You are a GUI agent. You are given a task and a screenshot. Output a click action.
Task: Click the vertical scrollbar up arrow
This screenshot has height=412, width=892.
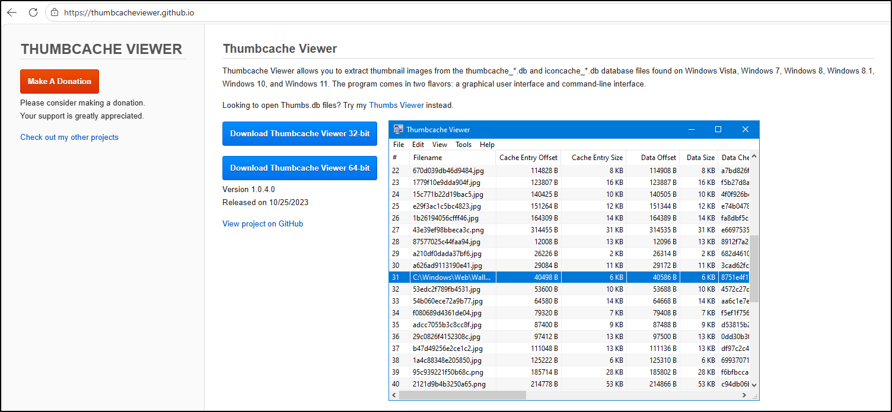pos(754,157)
